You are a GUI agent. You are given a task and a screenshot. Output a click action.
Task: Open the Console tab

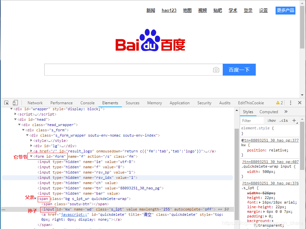pyautogui.click(x=88, y=103)
